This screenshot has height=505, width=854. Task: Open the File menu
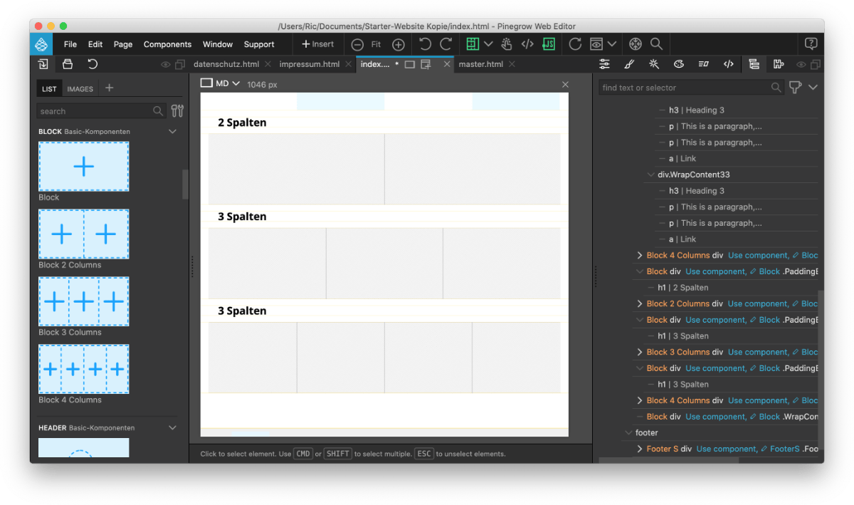point(70,44)
